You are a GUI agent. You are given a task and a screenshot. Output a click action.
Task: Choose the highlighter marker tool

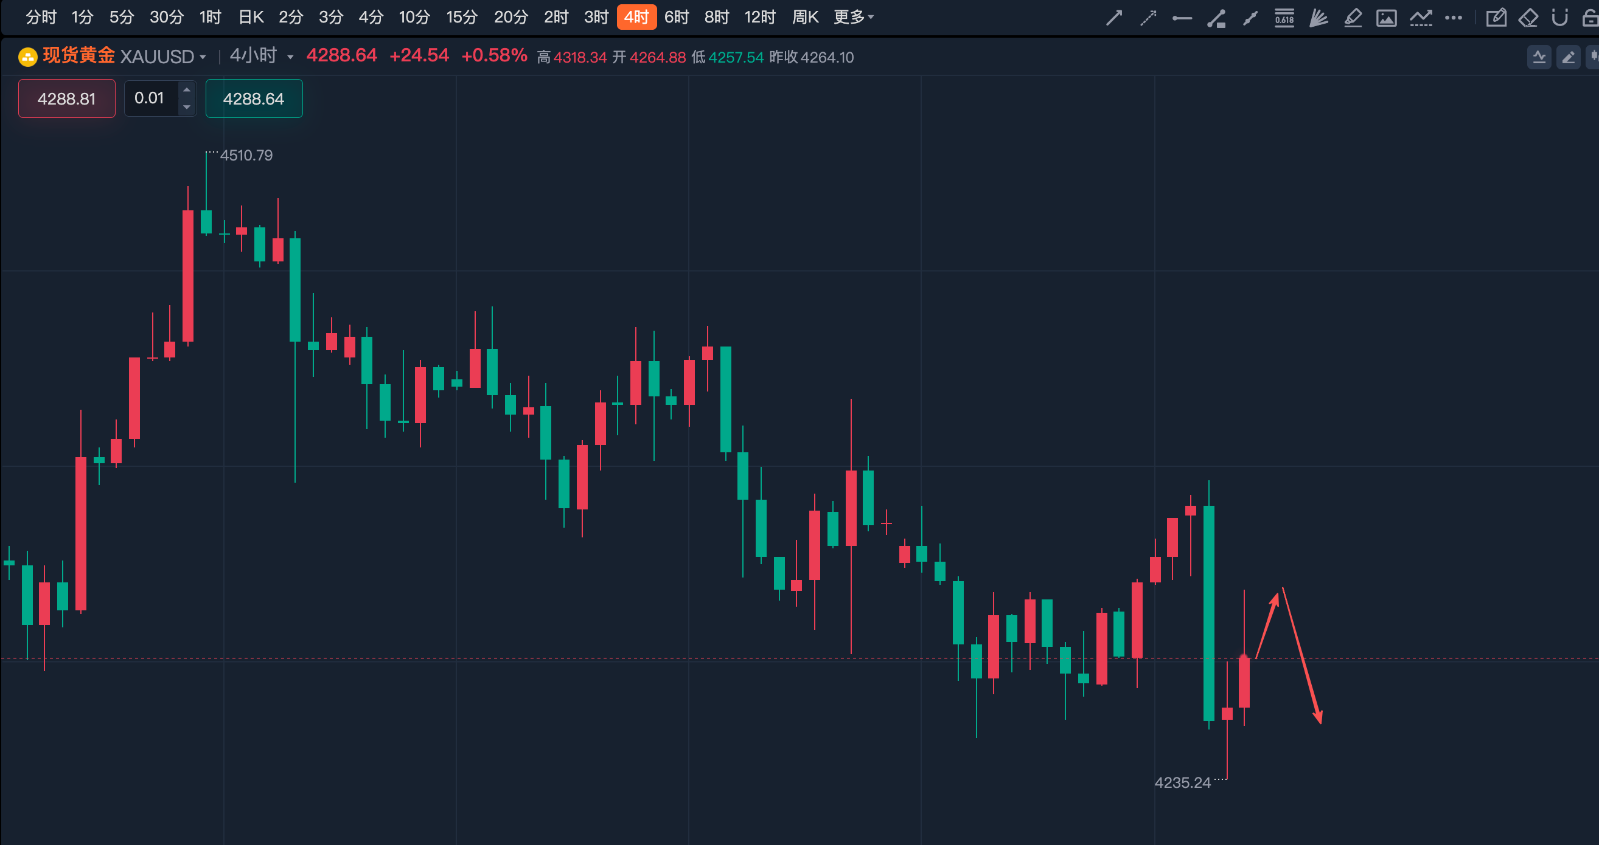tap(1353, 18)
